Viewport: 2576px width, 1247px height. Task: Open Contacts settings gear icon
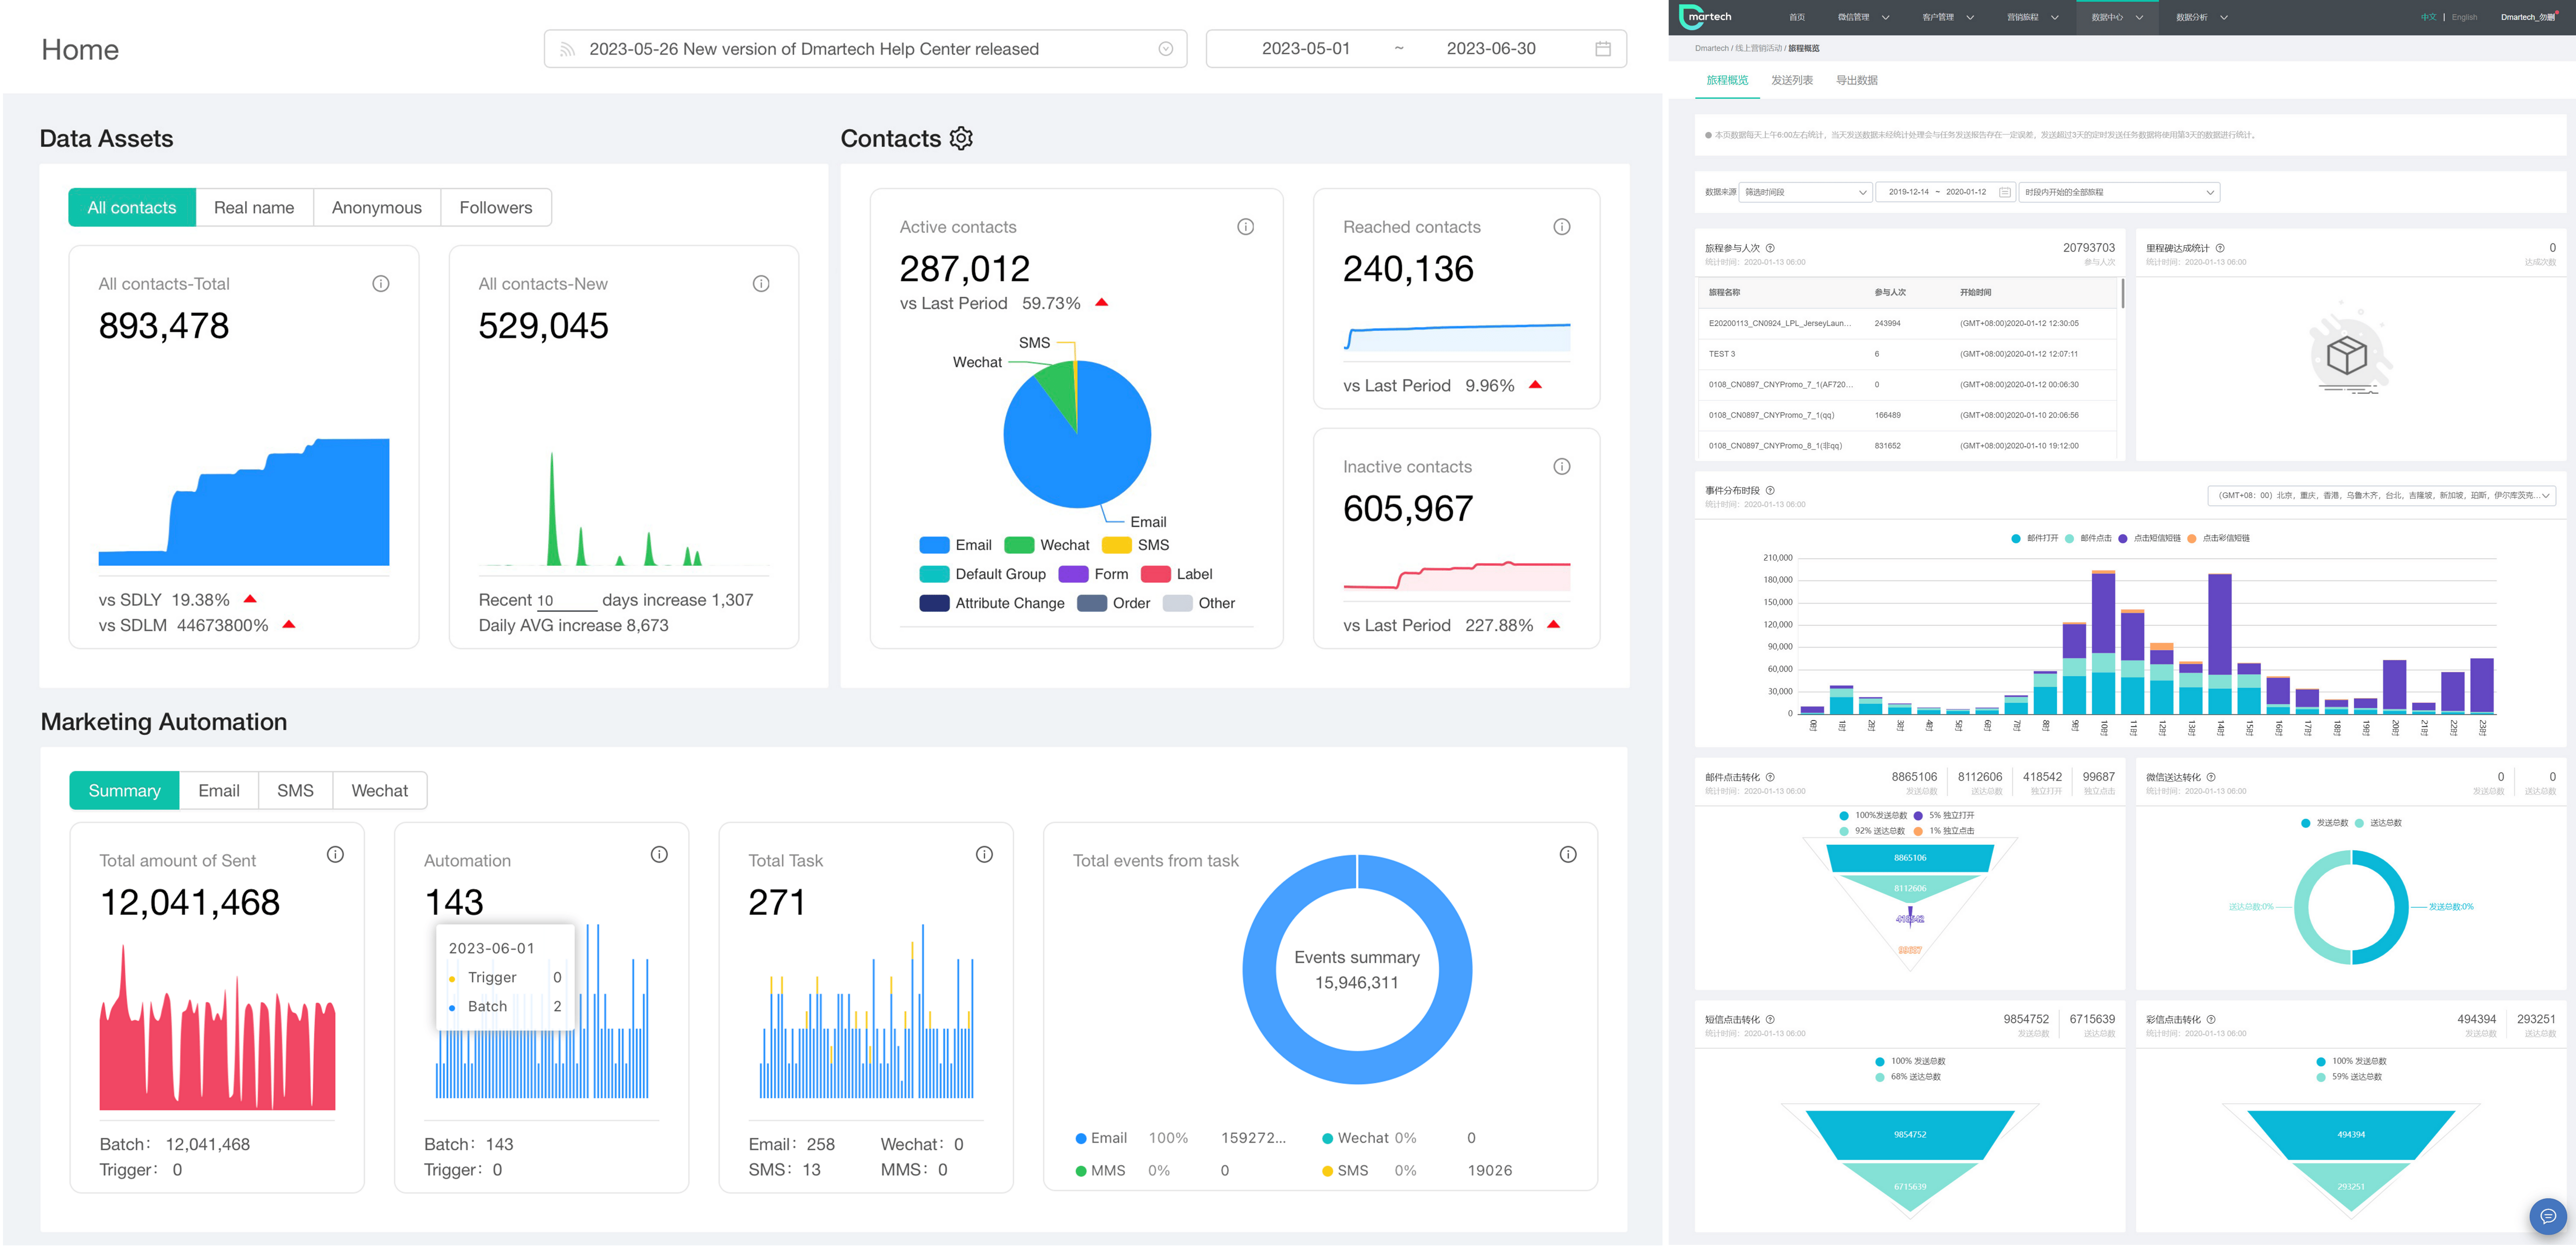click(x=961, y=138)
